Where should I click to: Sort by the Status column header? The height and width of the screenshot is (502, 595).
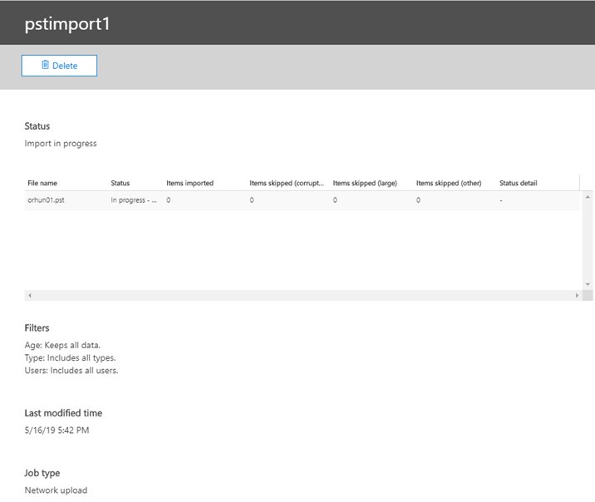pos(120,184)
